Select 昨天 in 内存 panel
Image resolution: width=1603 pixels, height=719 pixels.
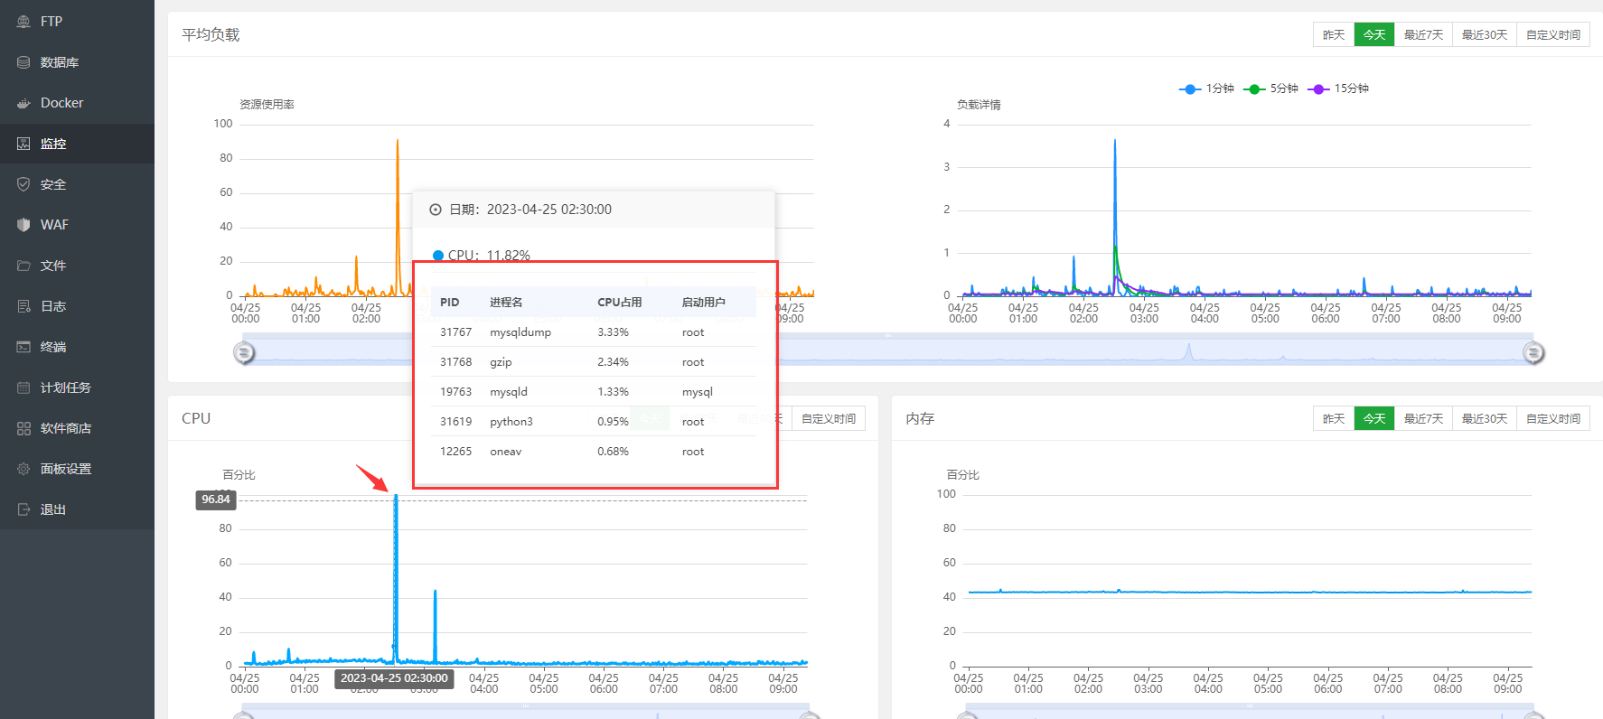pyautogui.click(x=1334, y=418)
